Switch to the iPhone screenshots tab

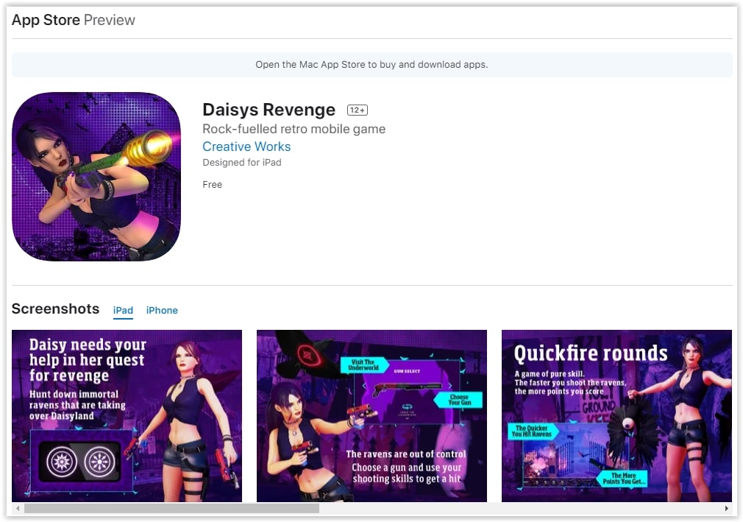click(x=162, y=311)
